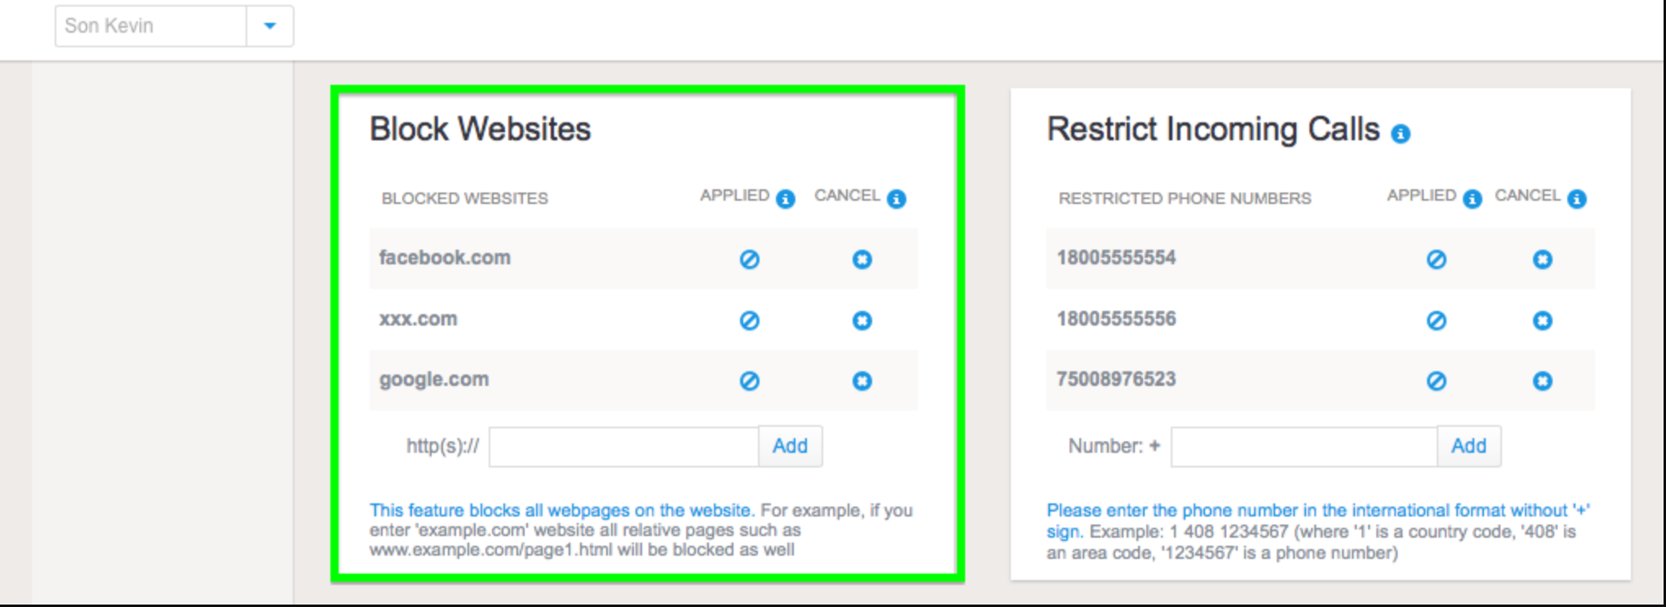Select phone number 18005555556 text

(x=1116, y=319)
